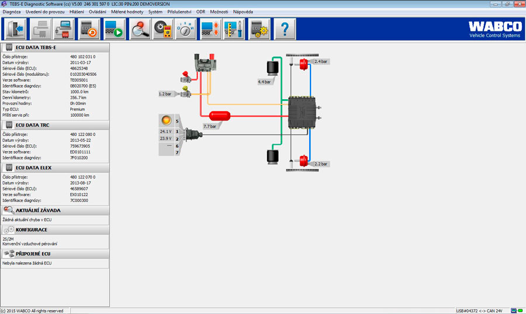Open the Uvedení do provozu menu
Viewport: 526px width, 314px height.
(x=45, y=12)
